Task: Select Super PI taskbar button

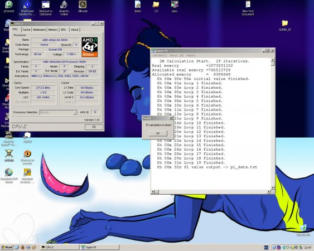Action: (x=100, y=248)
